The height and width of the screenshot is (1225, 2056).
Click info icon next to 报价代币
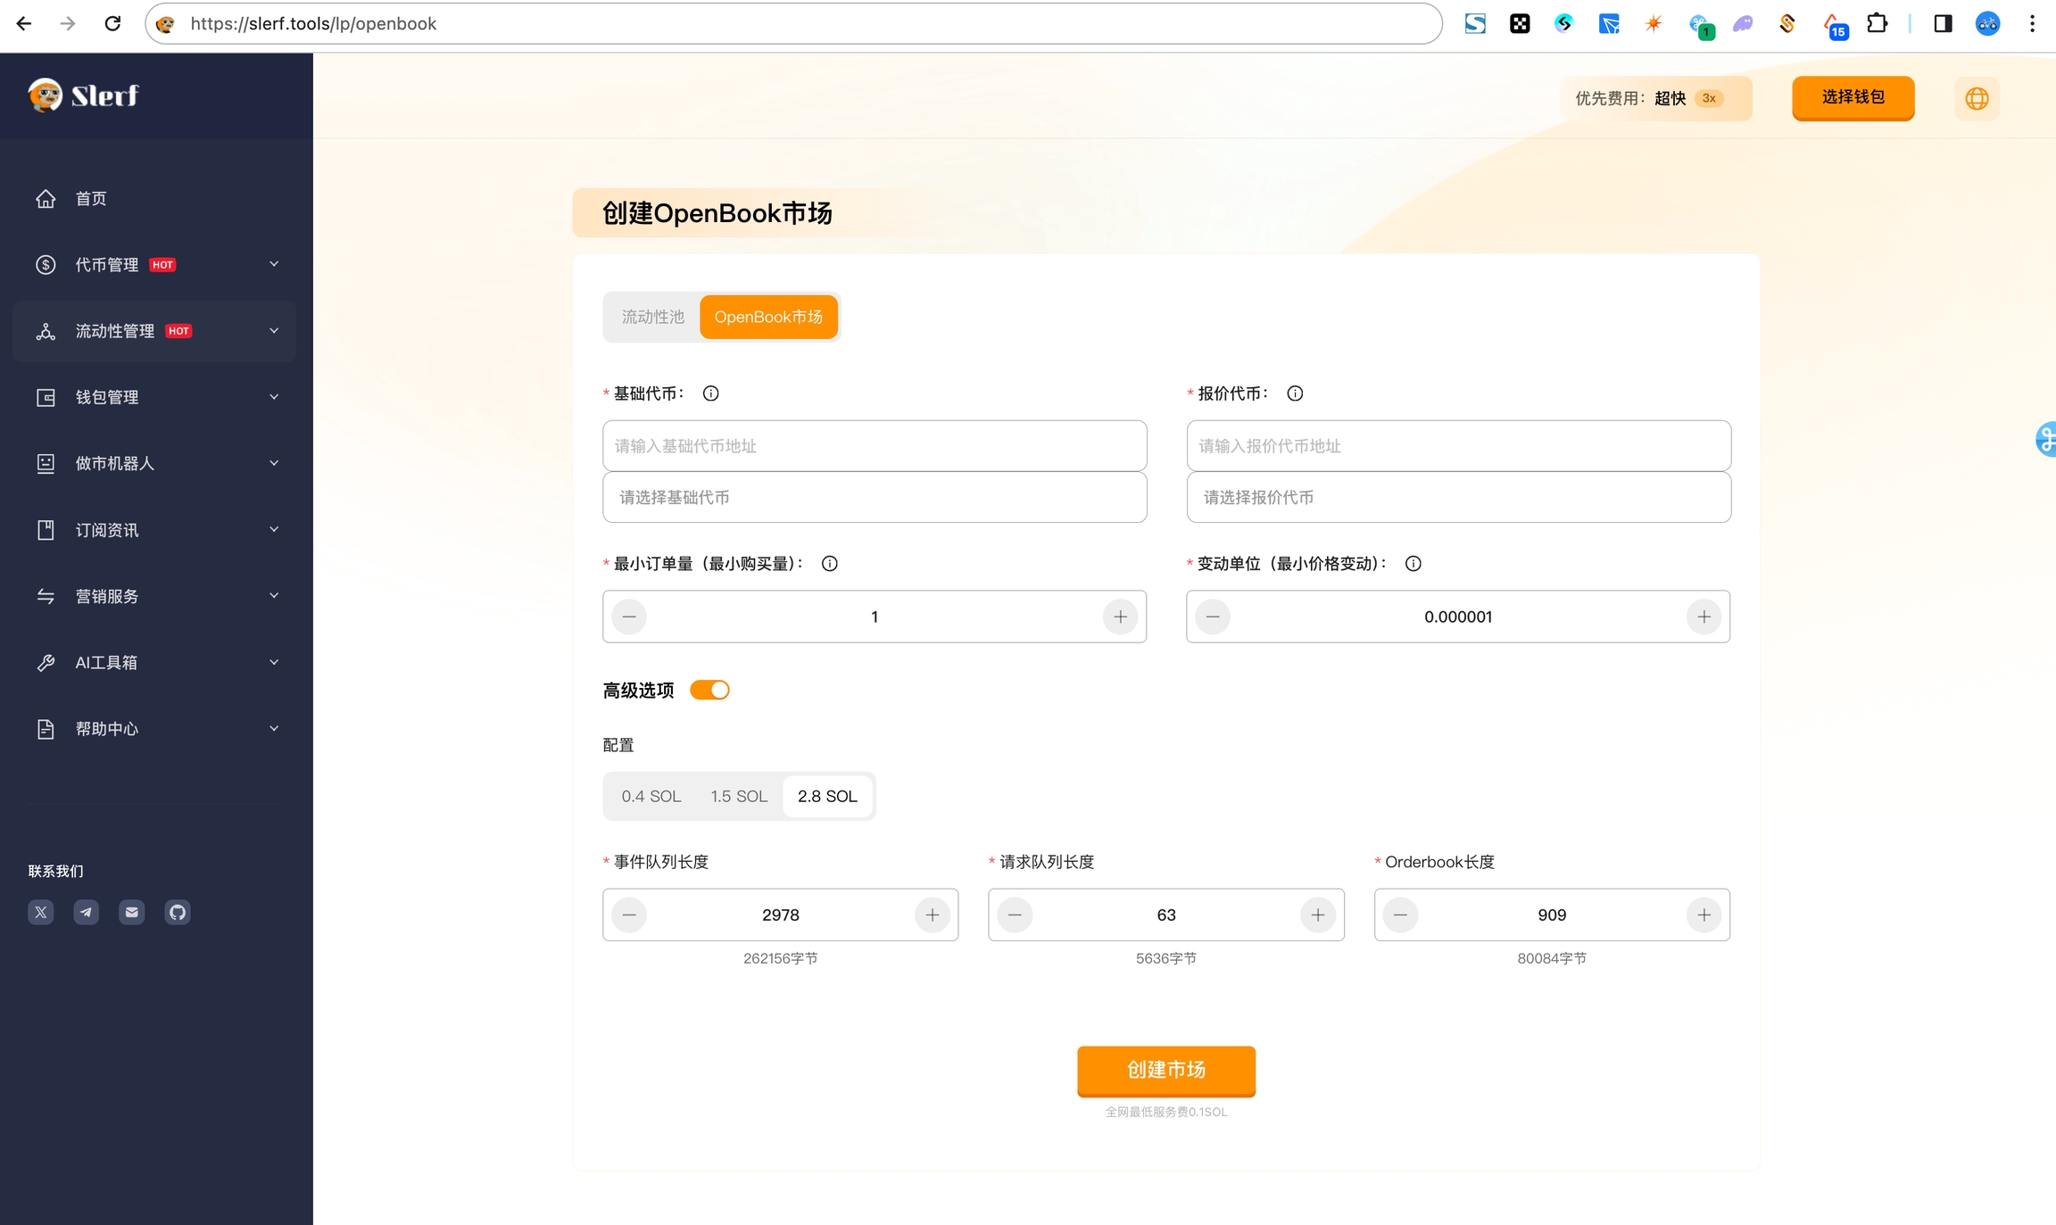point(1295,393)
